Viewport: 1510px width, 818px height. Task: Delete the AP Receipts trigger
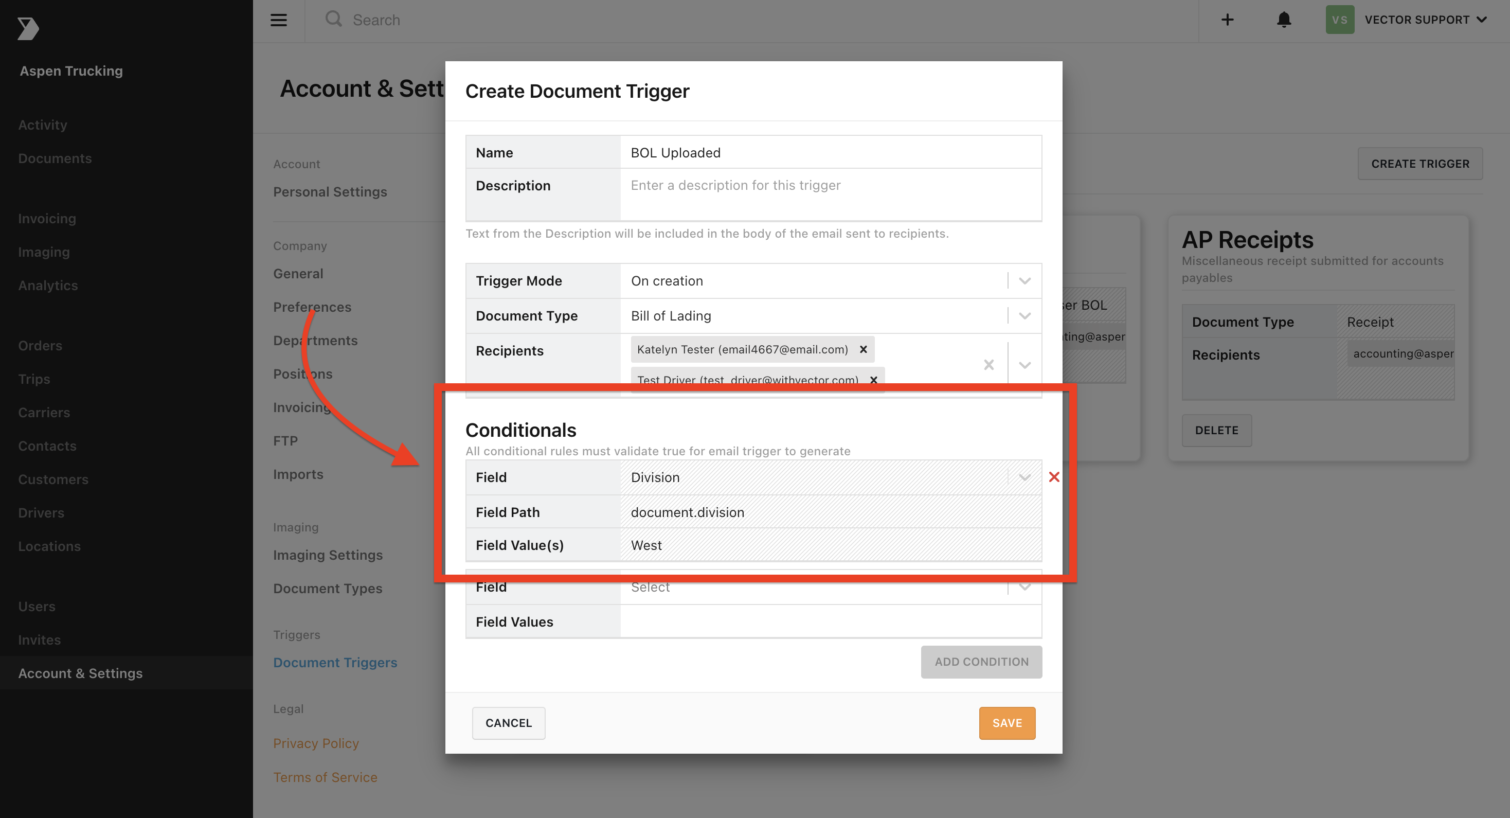1216,431
